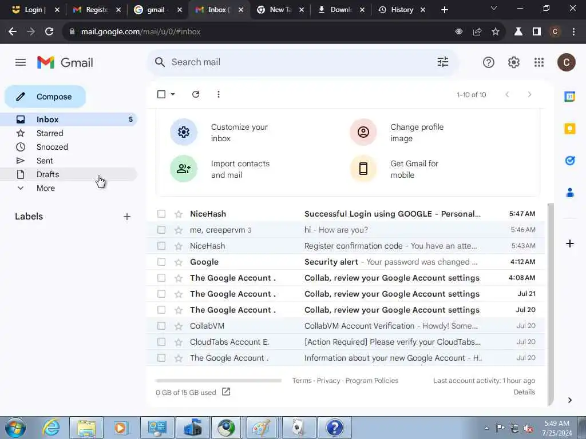Click the storage usage progress bar
This screenshot has height=439, width=586.
(219, 381)
